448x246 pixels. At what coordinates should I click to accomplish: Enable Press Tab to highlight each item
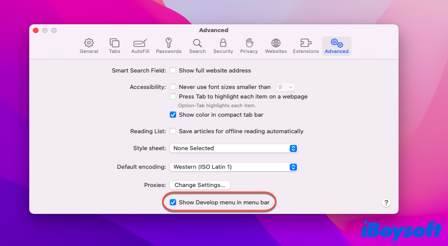(173, 96)
